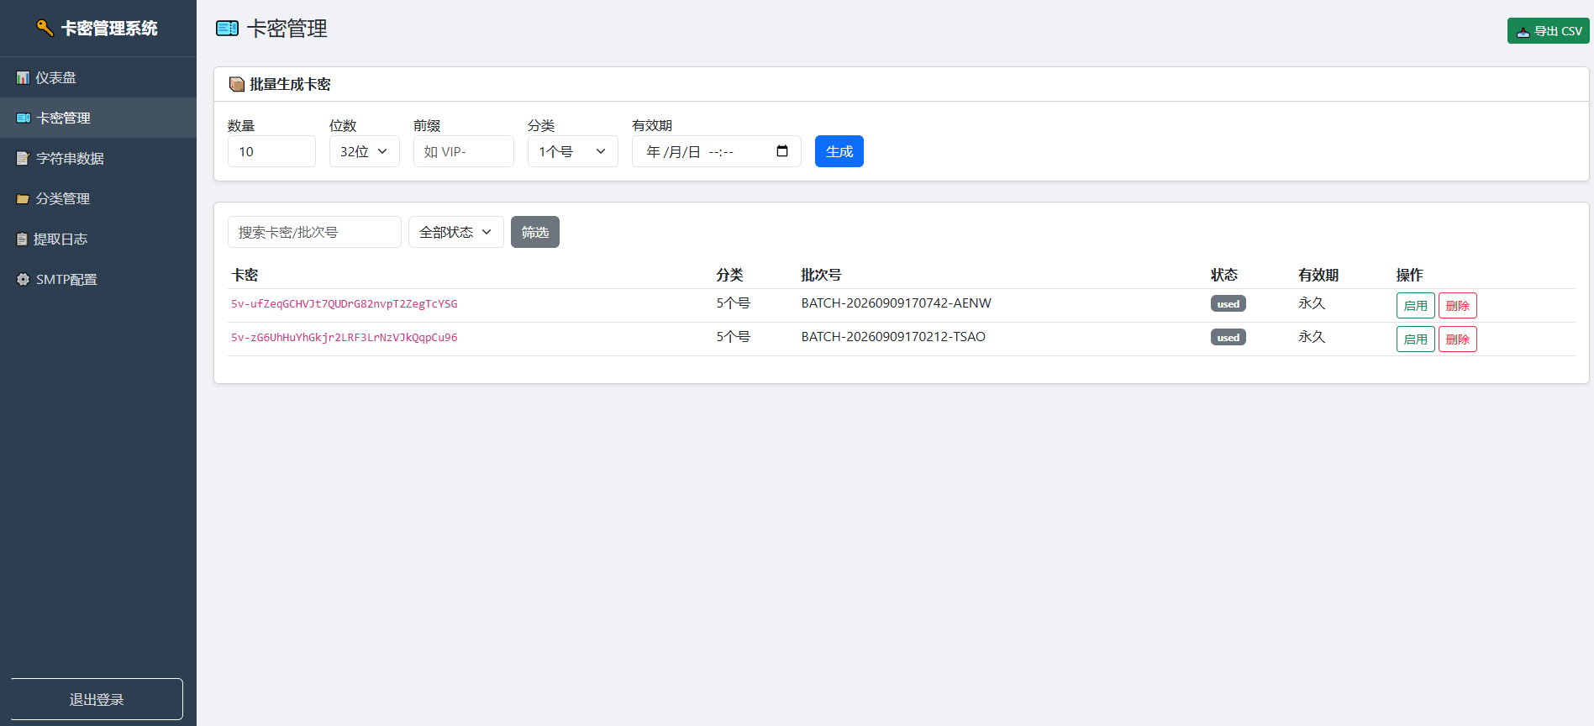Click the key logo icon in sidebar header

pos(45,28)
